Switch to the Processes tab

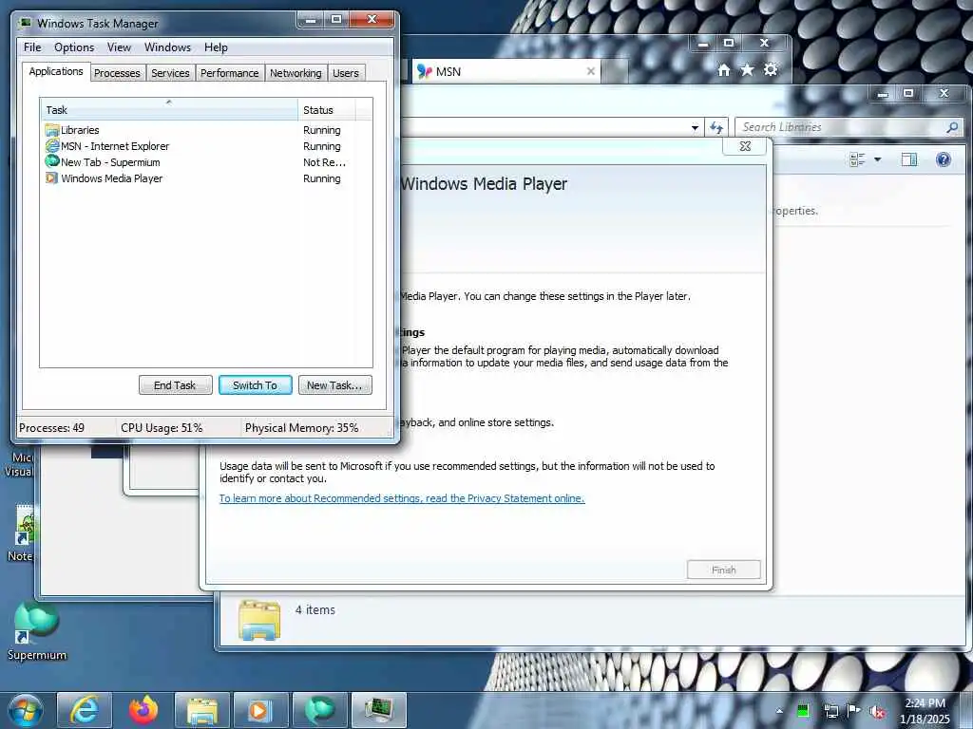(117, 73)
